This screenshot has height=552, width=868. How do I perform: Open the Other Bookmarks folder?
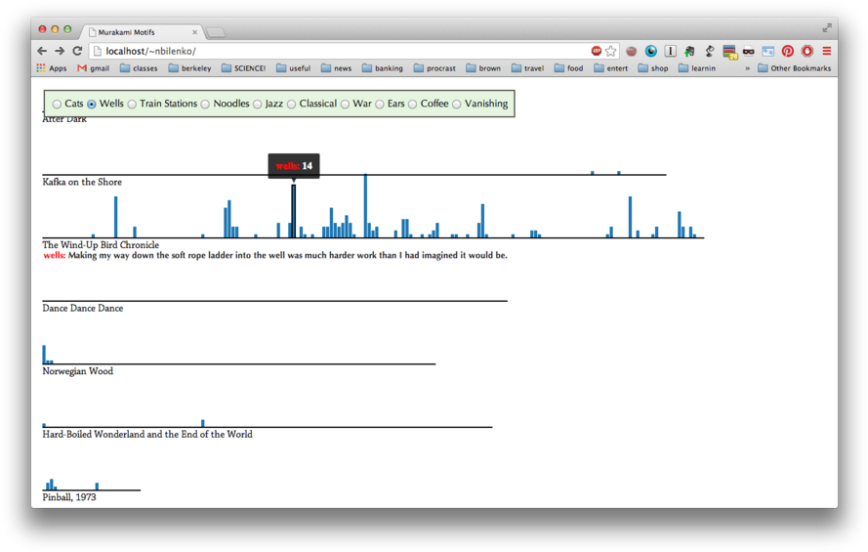794,68
